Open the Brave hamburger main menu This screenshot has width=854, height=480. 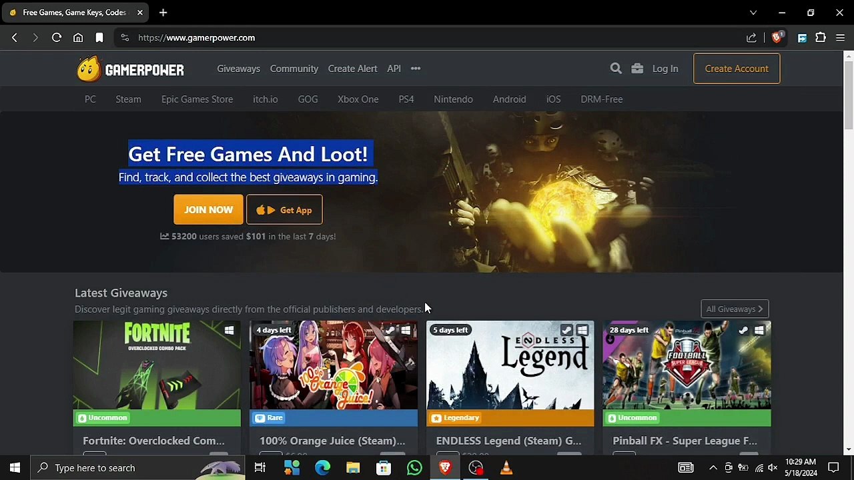click(840, 38)
